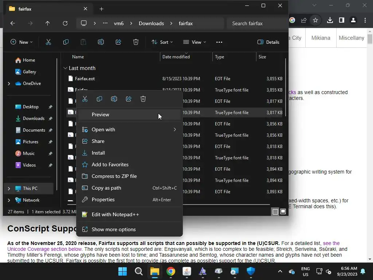
Task: Open Home in navigation pane
Action: point(29,60)
